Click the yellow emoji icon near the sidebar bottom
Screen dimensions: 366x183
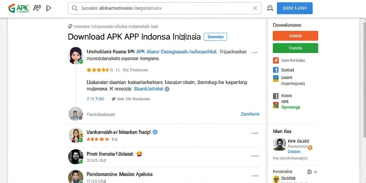coord(276,179)
